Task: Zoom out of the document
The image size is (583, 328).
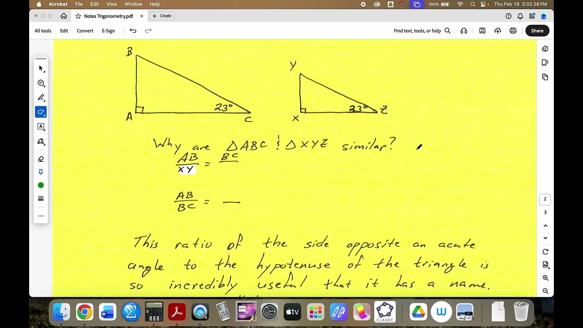Action: 545,291
